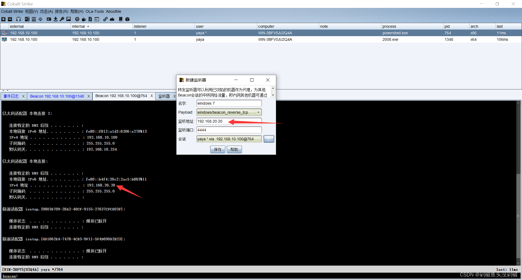This screenshot has height=280, width=522.
Task: Click the disconnect from team server minus icon
Action: point(10,19)
